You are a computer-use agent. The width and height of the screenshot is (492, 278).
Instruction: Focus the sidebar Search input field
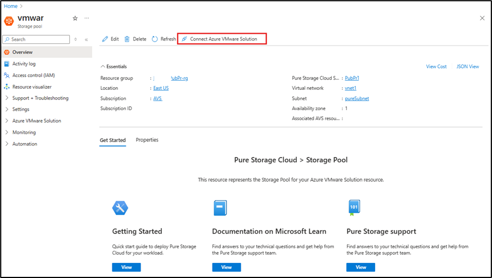(x=36, y=39)
